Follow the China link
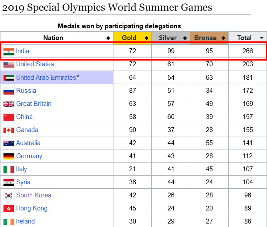Screen dimensions: 267x227 24,117
